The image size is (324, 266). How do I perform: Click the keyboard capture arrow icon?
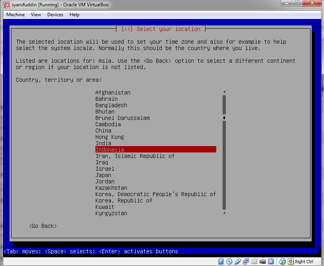click(x=291, y=262)
